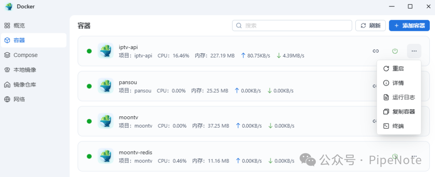Open 镜像仓库 image registry page
The width and height of the screenshot is (435, 177).
coord(25,85)
